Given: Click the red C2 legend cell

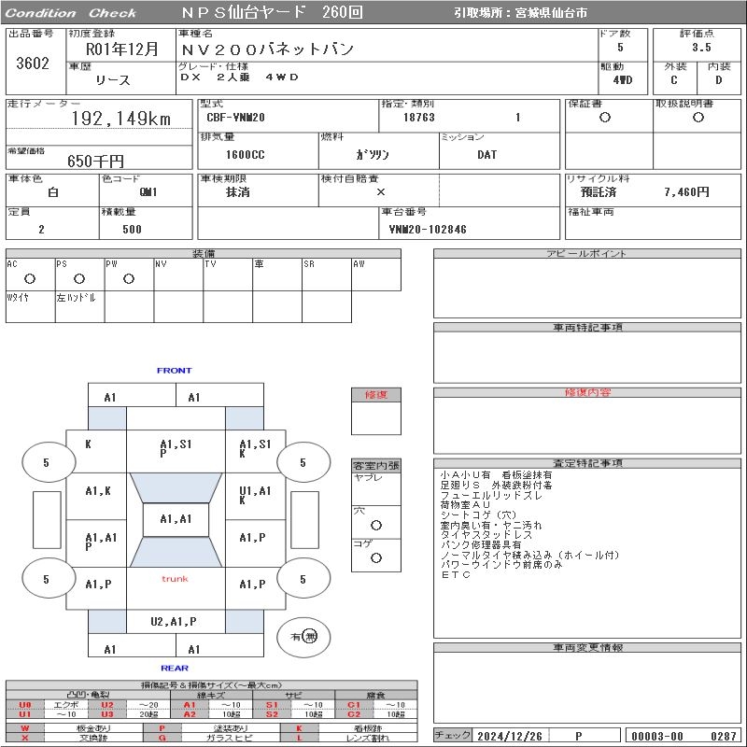Looking at the screenshot, I should [354, 714].
